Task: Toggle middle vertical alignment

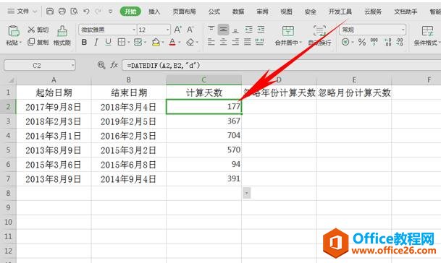Action: point(223,30)
